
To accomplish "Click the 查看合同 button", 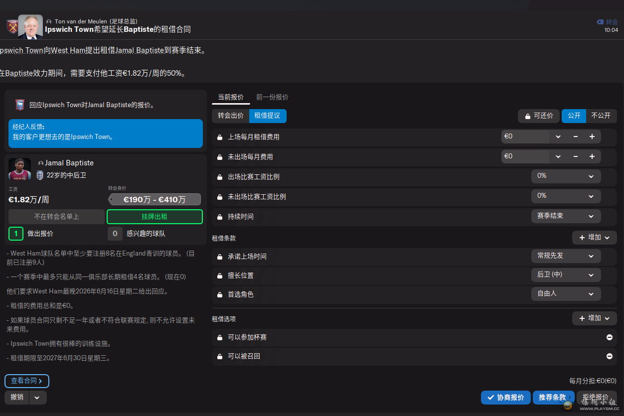I will (27, 381).
